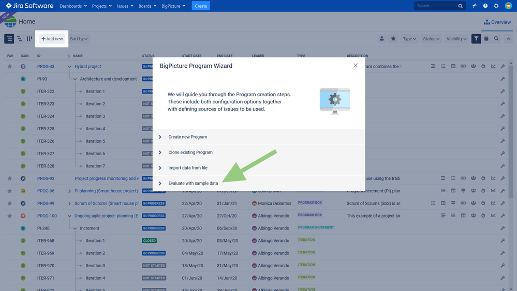Filter by leader person icon

click(381, 39)
